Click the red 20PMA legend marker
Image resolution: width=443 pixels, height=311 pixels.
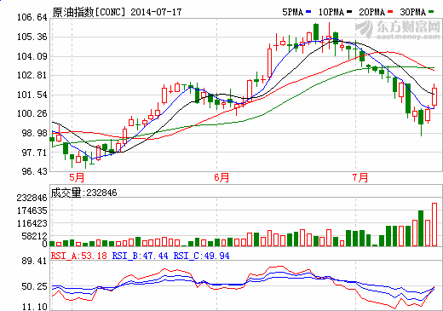[x=390, y=12]
